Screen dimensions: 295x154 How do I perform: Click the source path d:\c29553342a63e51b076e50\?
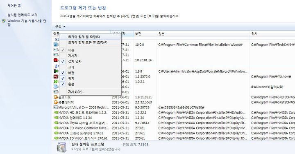click(181, 107)
